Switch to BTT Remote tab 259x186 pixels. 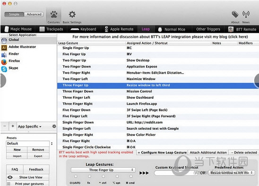pos(242,29)
